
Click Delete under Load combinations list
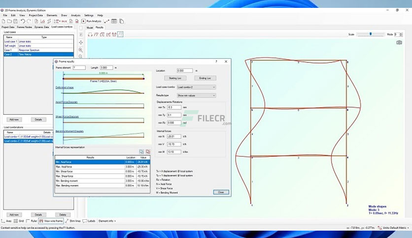point(63,215)
